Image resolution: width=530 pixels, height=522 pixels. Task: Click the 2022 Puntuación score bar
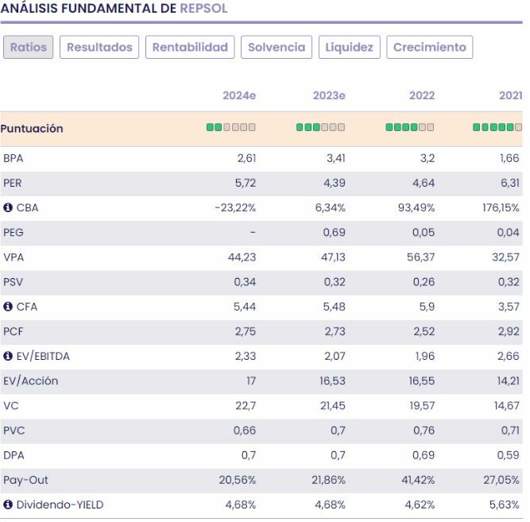tap(409, 128)
